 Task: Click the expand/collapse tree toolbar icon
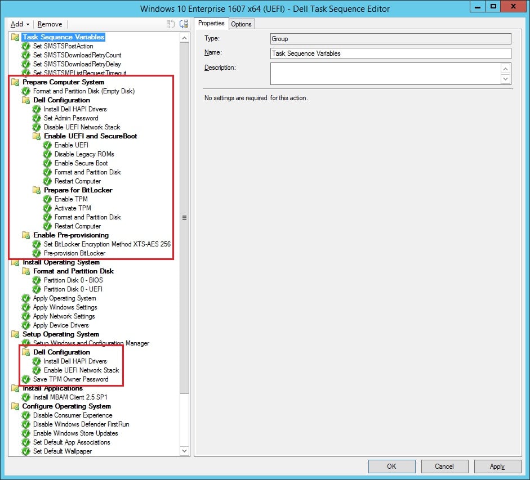(x=184, y=24)
